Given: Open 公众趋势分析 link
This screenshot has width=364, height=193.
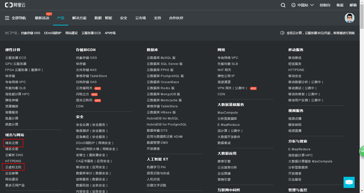Looking at the screenshot, I should click(x=227, y=167).
